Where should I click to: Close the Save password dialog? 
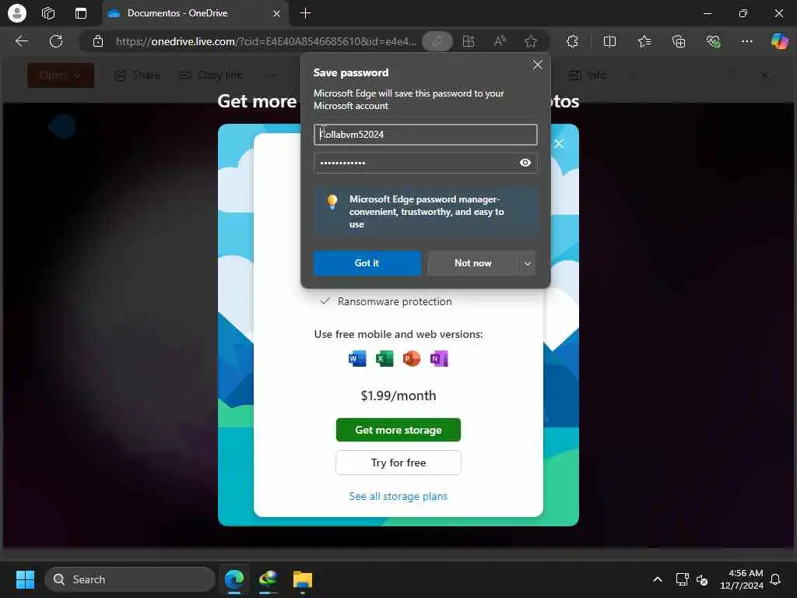tap(537, 65)
